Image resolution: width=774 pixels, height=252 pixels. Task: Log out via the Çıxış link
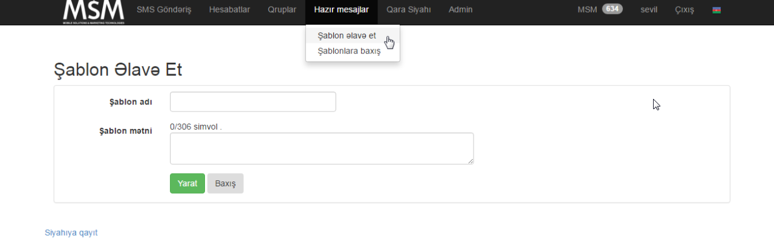pyautogui.click(x=685, y=10)
